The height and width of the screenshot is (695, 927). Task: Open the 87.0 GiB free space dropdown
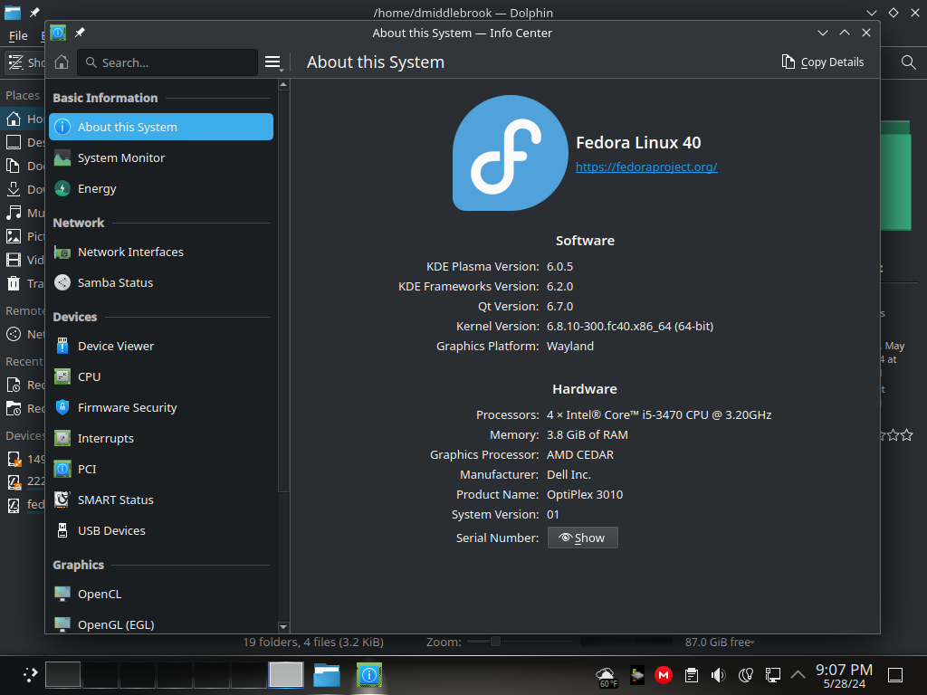pyautogui.click(x=720, y=642)
